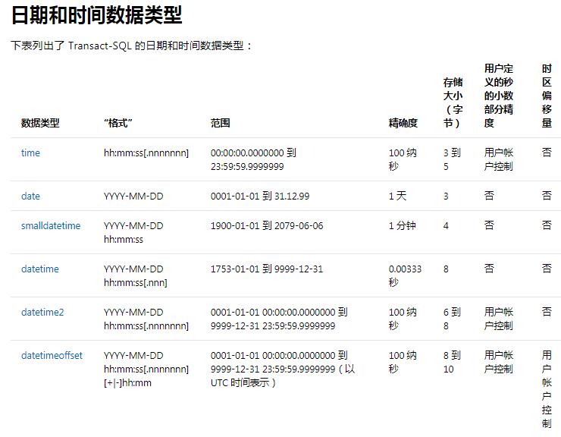Viewport: 561px width, 437px height.
Task: Click the 存储大小(字节) column header
Action: 453,103
